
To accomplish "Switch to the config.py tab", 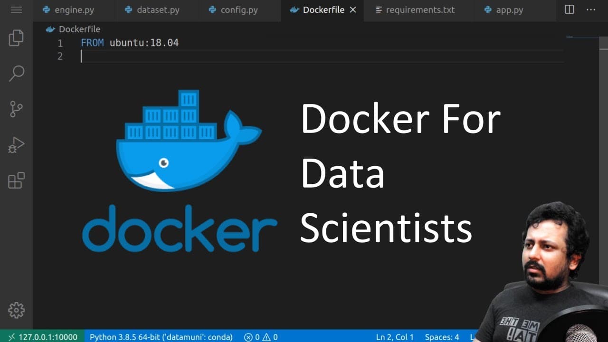I will tap(239, 9).
